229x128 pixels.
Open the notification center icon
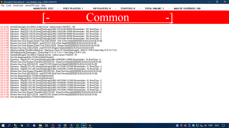(x=223, y=126)
